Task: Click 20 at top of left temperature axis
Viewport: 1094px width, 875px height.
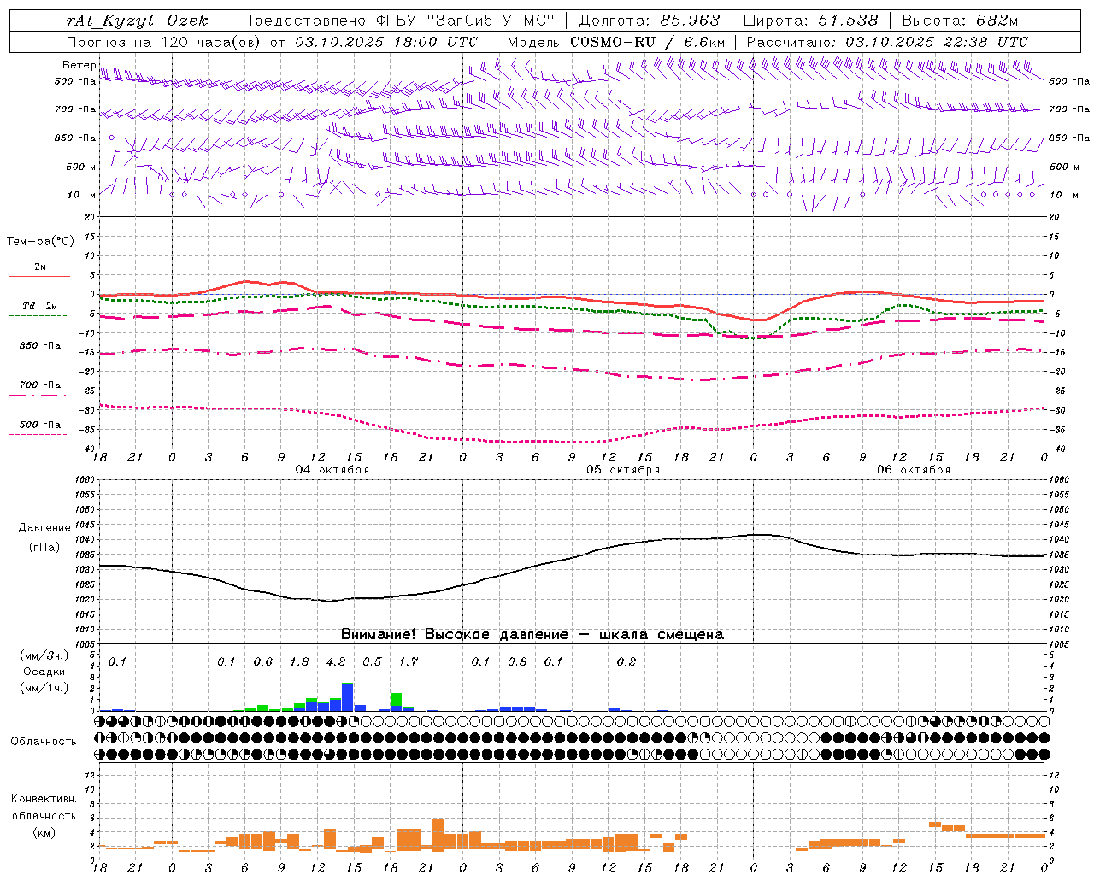Action: coord(91,217)
